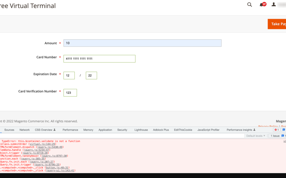Click the expiration month field
The height and width of the screenshot is (178, 286).
click(69, 75)
